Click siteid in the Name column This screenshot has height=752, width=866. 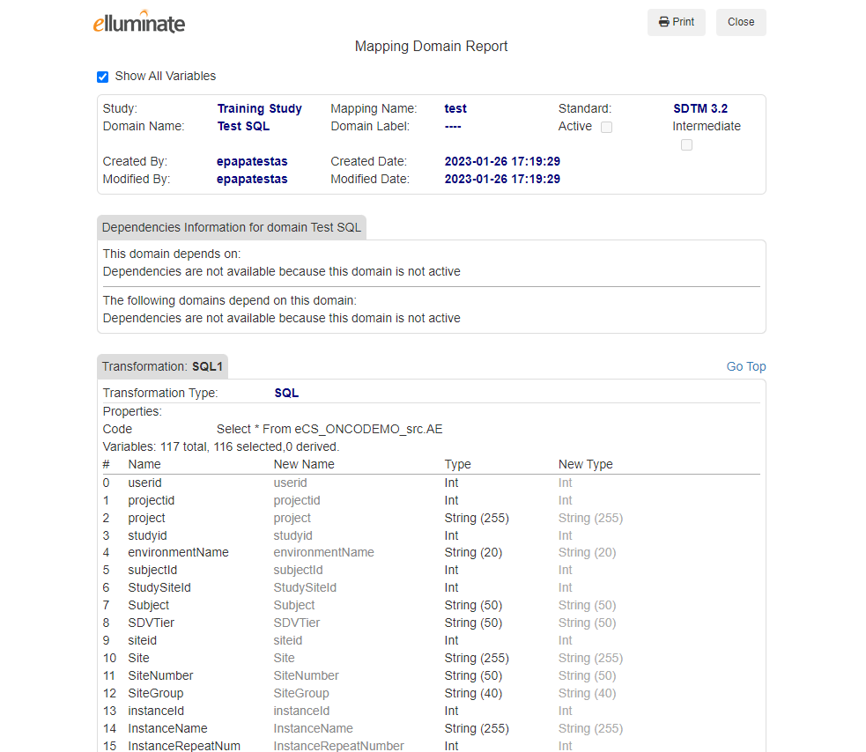pos(142,640)
